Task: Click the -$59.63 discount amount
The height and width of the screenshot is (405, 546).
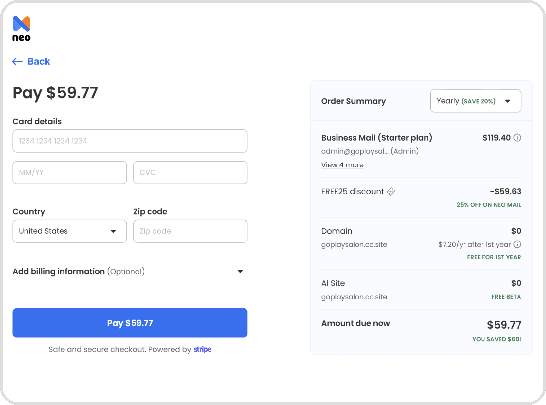Action: tap(505, 191)
